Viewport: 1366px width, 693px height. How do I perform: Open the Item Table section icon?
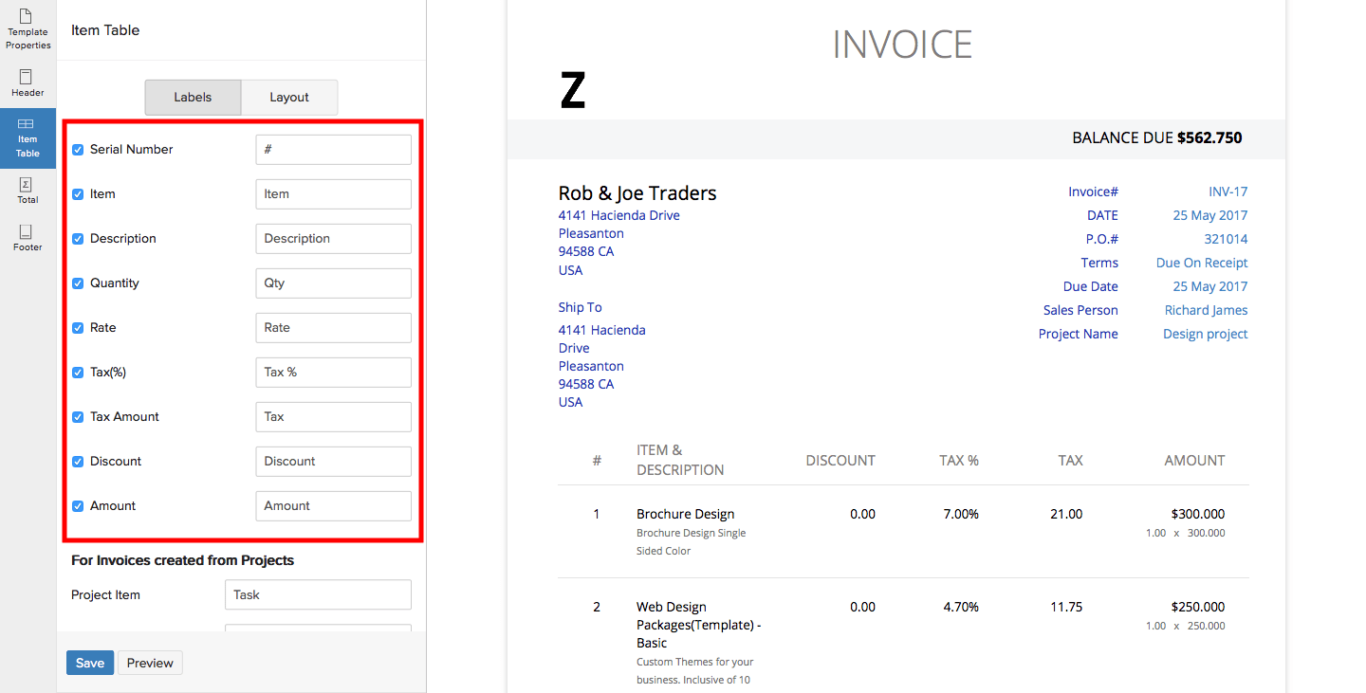(28, 137)
